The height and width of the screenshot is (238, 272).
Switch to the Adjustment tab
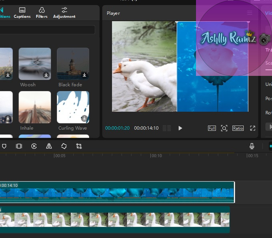pos(64,12)
